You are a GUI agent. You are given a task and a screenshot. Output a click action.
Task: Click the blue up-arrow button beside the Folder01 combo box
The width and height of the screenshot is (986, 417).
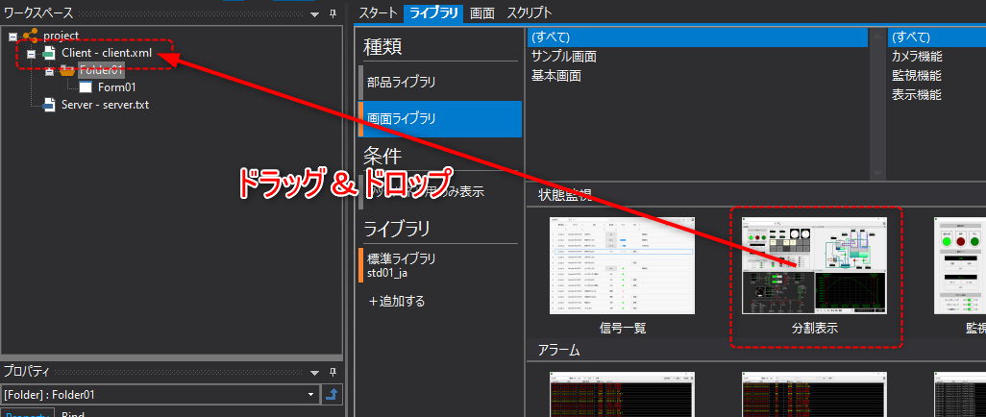pos(332,394)
